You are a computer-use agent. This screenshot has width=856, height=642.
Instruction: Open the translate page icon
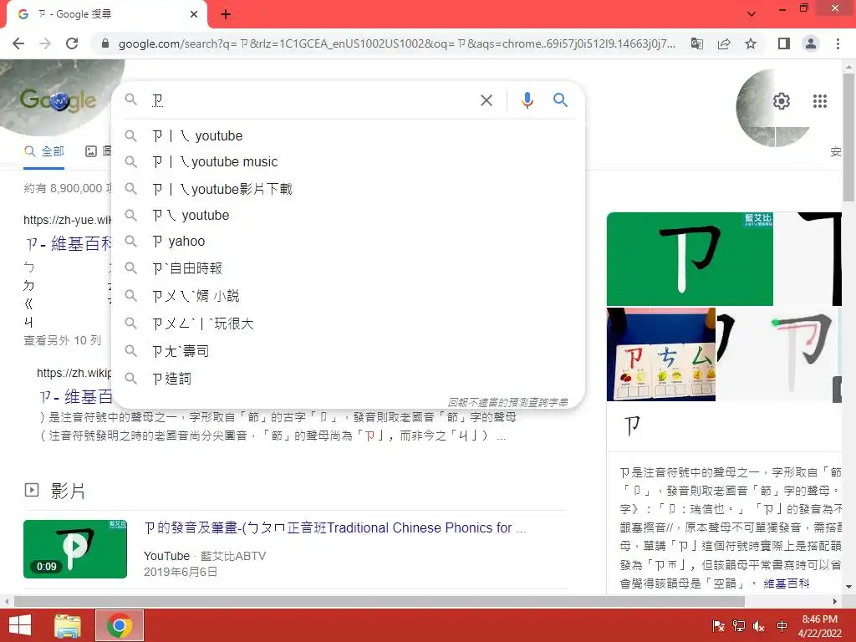697,43
